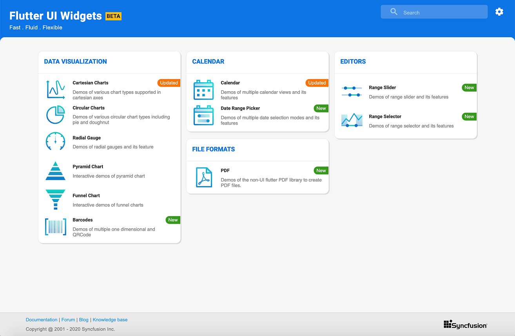Open the Pyramid Chart title
The height and width of the screenshot is (336, 515).
[88, 167]
